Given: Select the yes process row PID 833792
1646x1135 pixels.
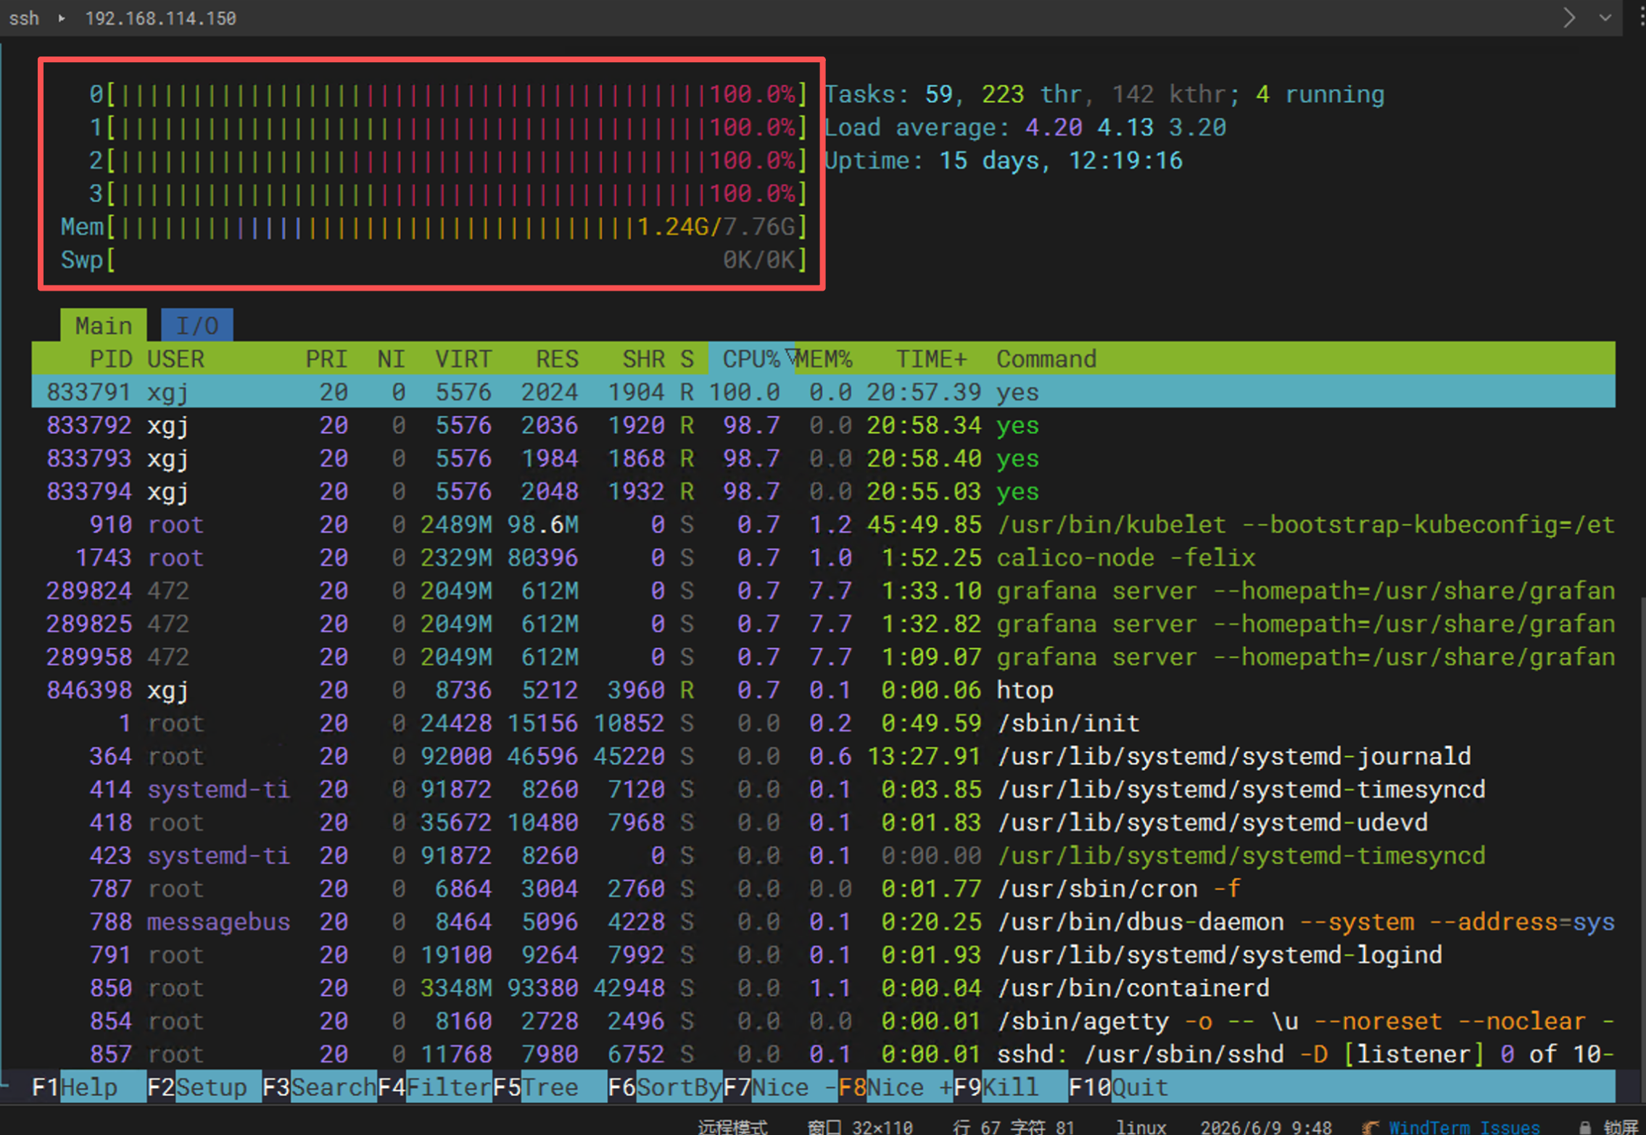Looking at the screenshot, I should [x=823, y=425].
